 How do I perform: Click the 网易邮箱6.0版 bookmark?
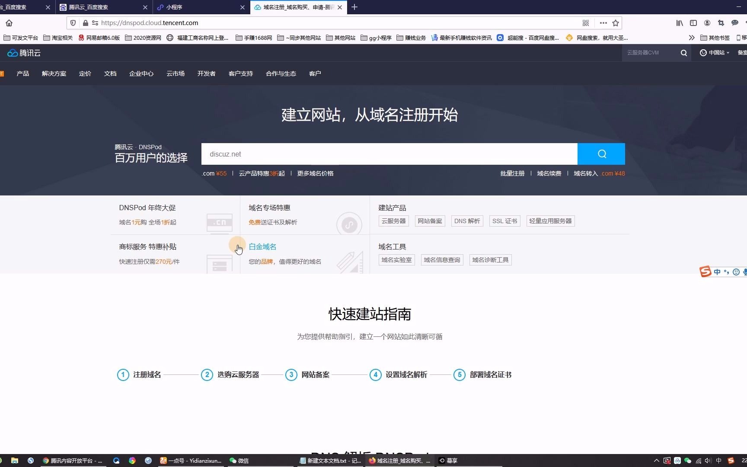point(99,38)
